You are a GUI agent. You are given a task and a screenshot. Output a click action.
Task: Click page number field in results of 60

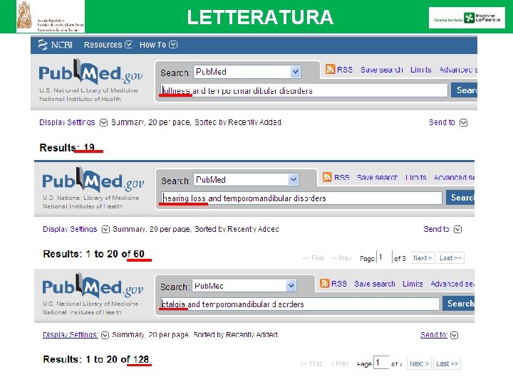click(x=385, y=257)
